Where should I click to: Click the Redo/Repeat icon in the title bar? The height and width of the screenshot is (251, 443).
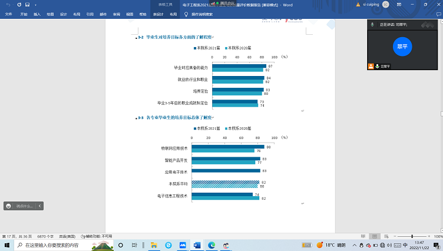(18, 5)
